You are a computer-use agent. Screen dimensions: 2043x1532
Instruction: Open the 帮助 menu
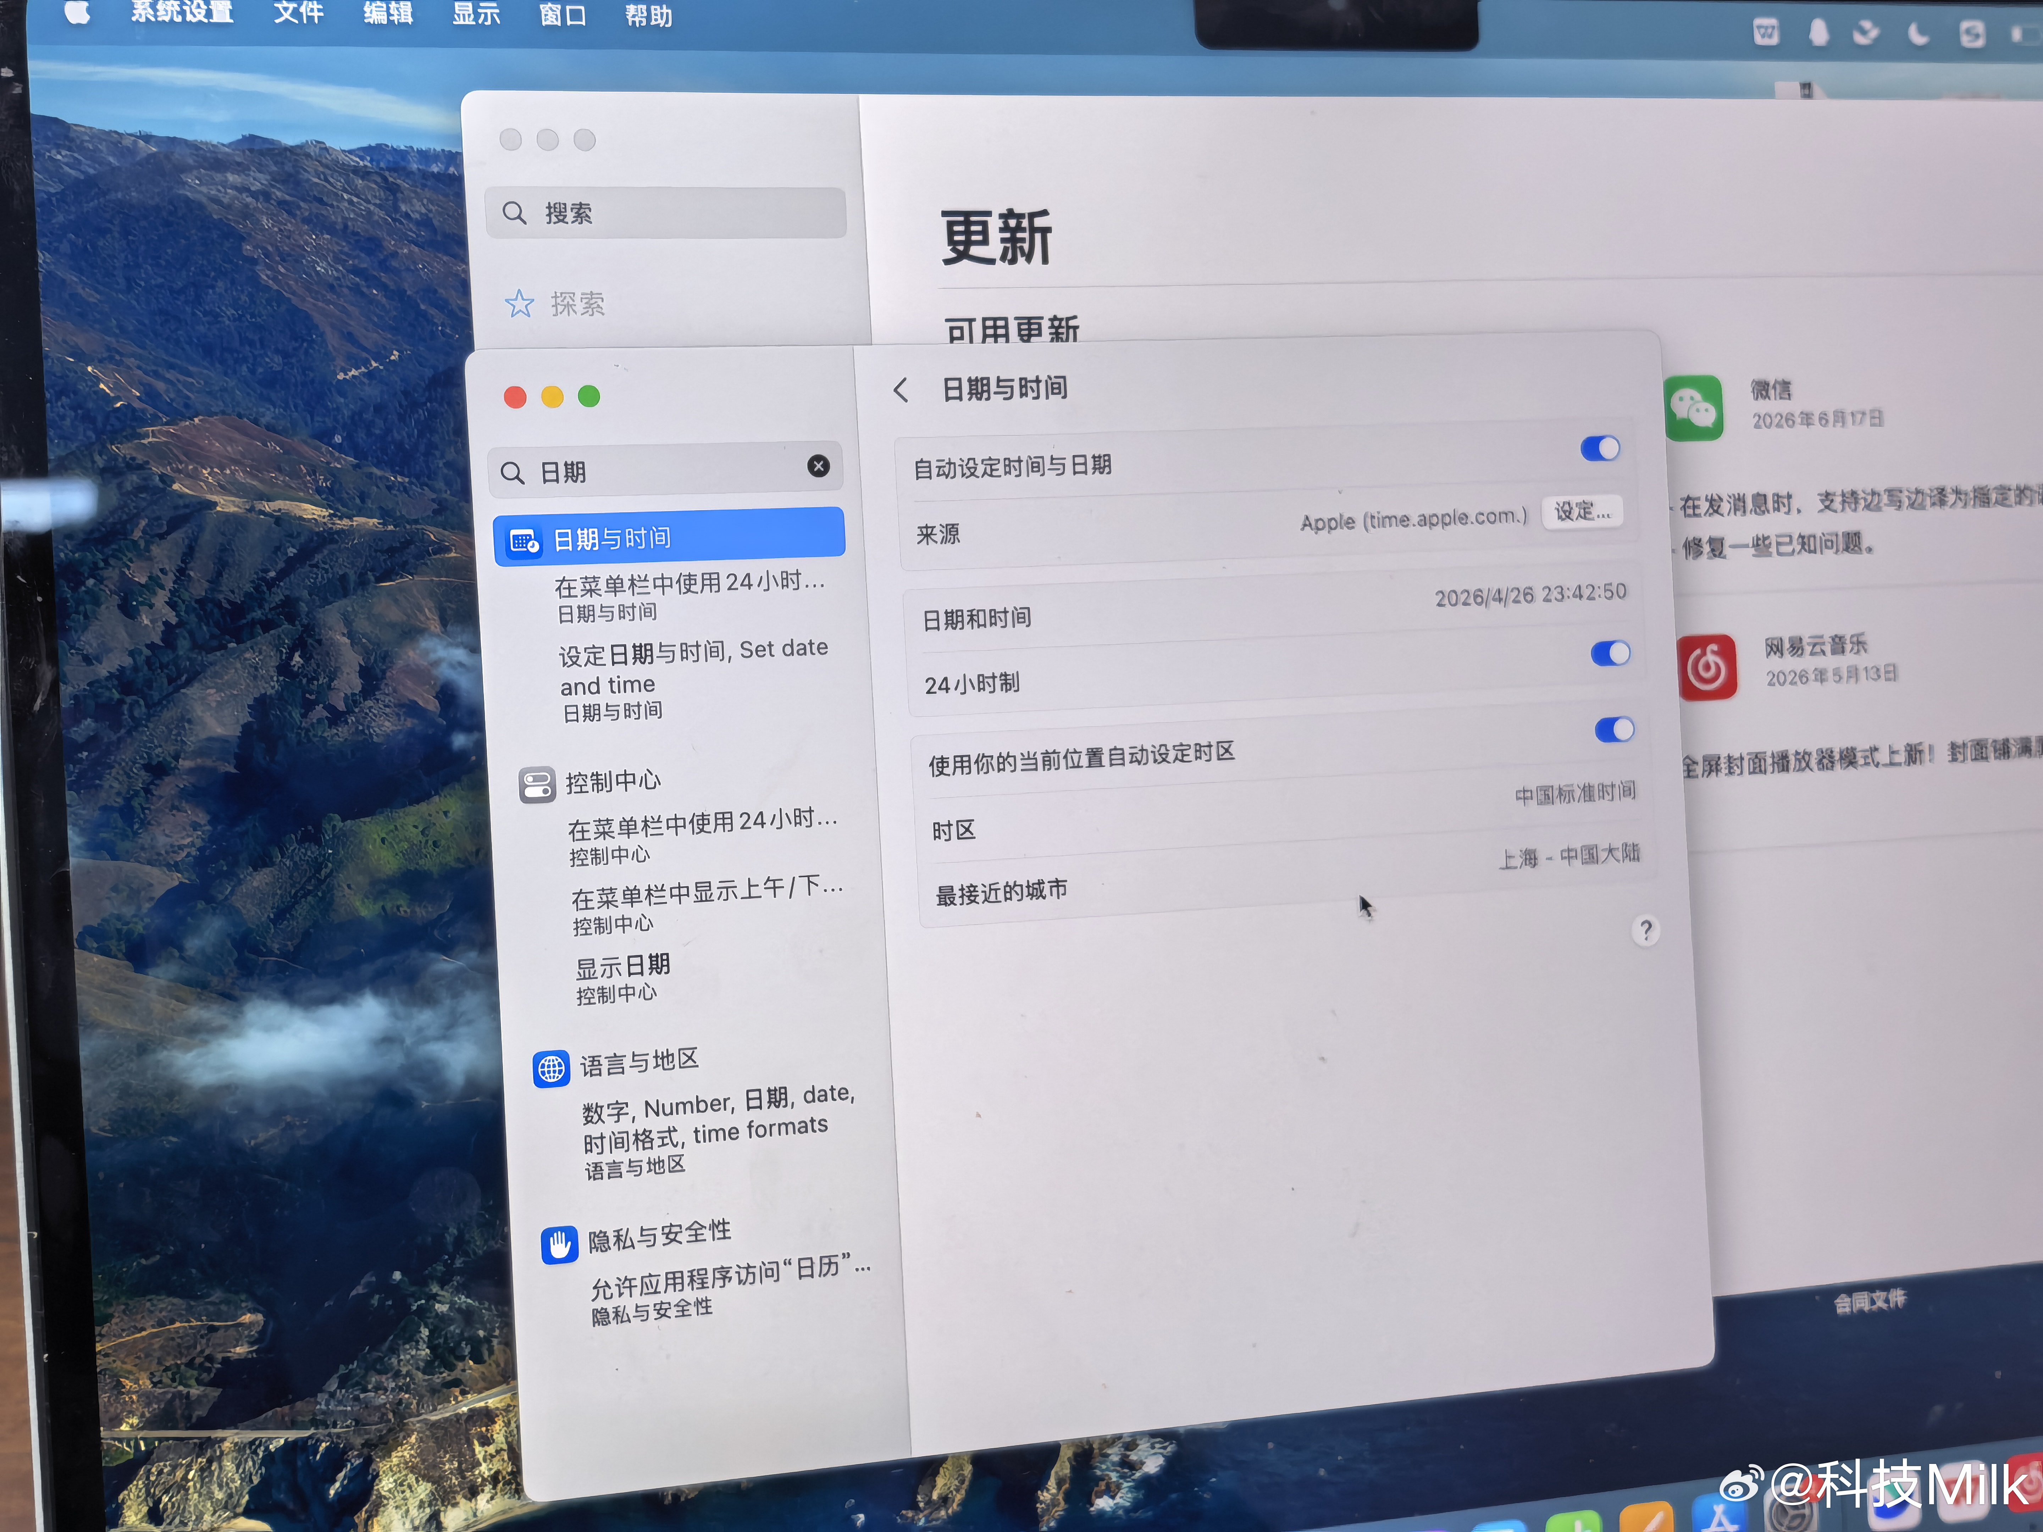click(648, 16)
